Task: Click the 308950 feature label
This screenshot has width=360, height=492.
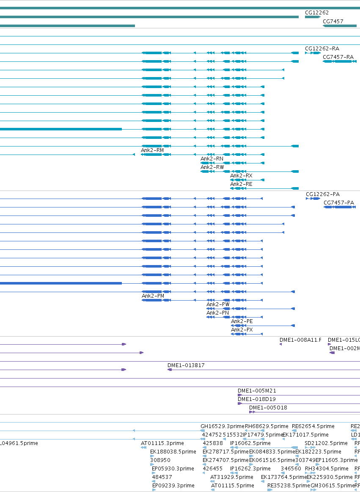Action: (x=160, y=460)
